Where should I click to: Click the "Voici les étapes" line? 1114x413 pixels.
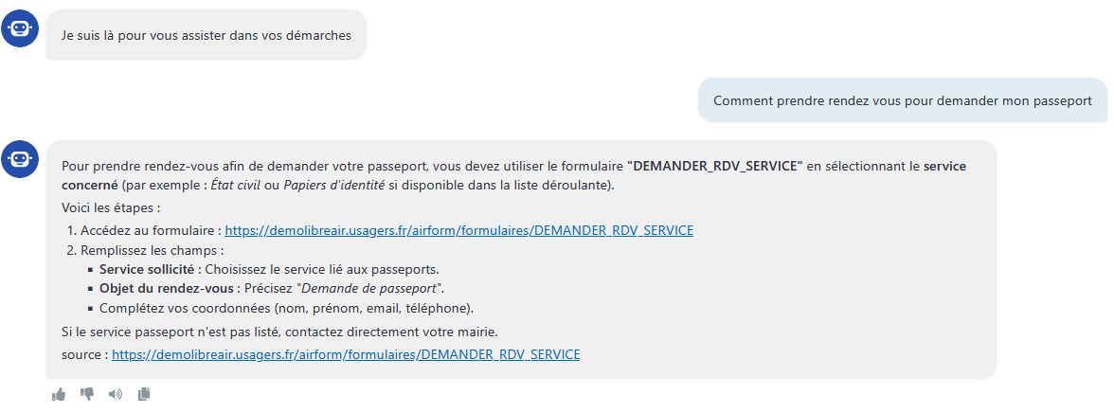[x=112, y=209]
